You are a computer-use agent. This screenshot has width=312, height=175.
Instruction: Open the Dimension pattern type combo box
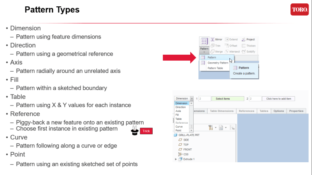184,98
